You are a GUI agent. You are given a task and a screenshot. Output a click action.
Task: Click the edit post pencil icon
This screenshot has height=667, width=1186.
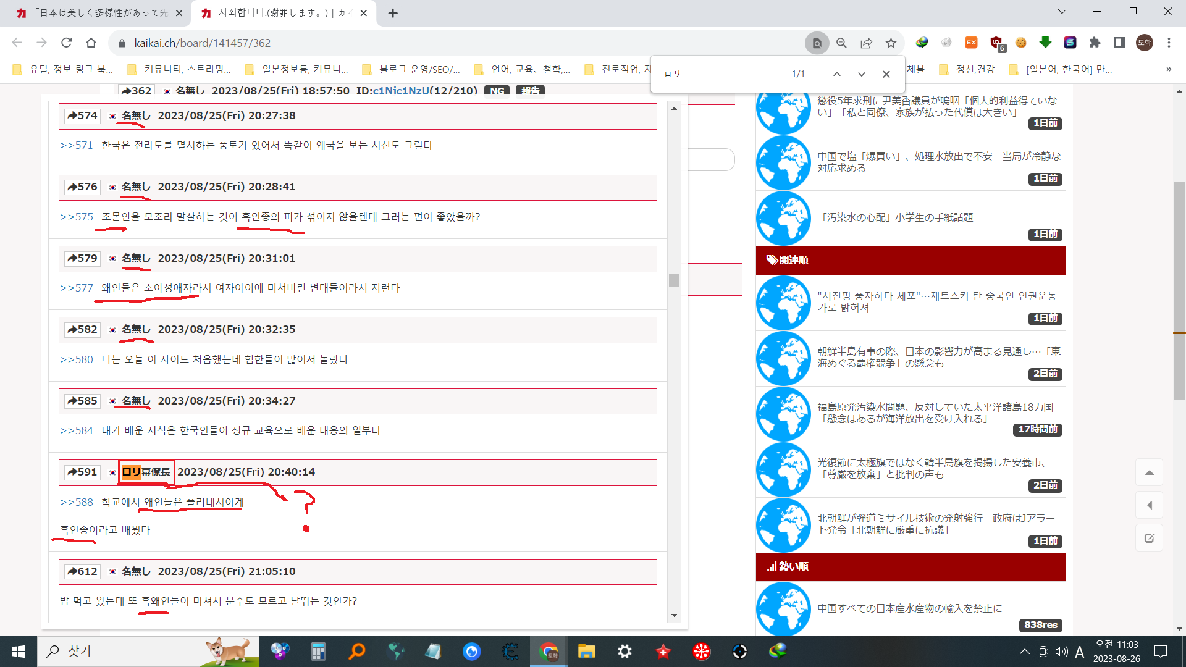click(1149, 538)
